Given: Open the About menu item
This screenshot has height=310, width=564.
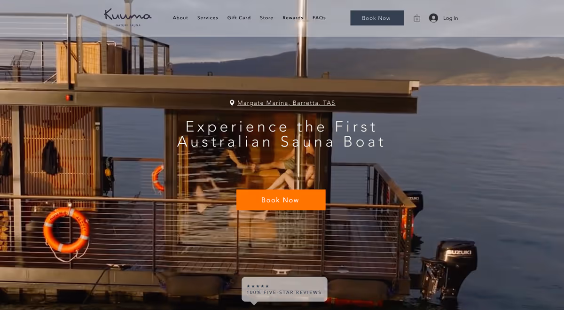Looking at the screenshot, I should pos(180,18).
